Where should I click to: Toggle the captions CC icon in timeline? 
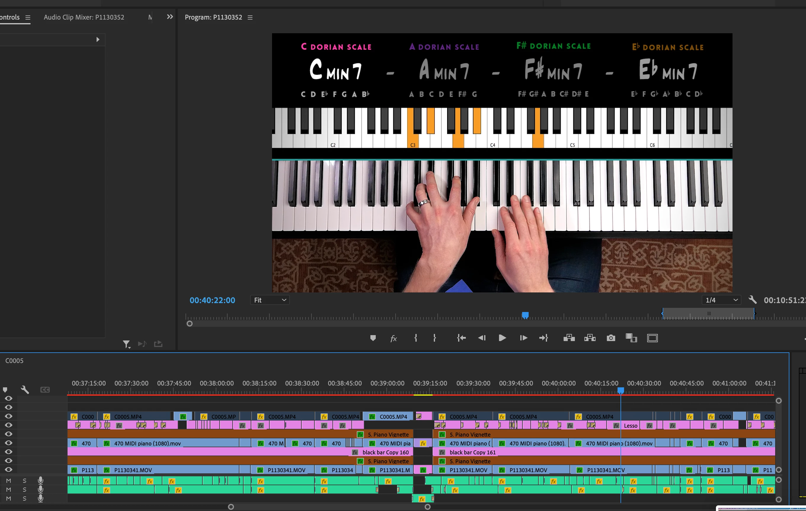[45, 389]
